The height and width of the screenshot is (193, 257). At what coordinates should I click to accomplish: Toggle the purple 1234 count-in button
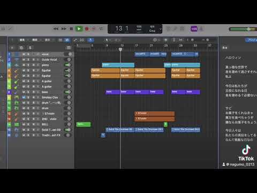(x=194, y=29)
